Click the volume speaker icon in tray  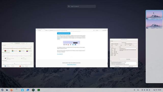145,90
